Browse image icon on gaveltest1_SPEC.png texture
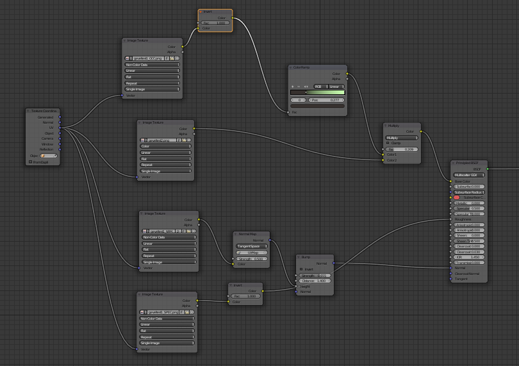The width and height of the screenshot is (519, 366). (142, 312)
